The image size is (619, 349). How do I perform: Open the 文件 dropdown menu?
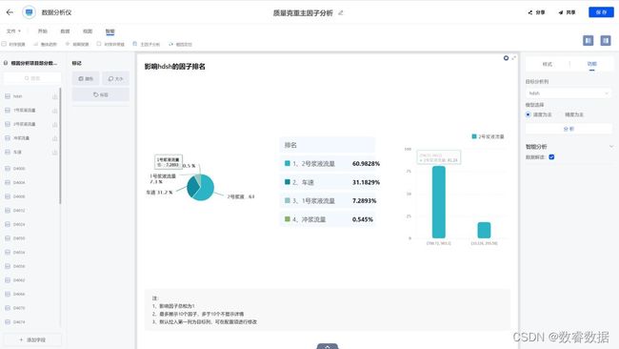point(13,31)
